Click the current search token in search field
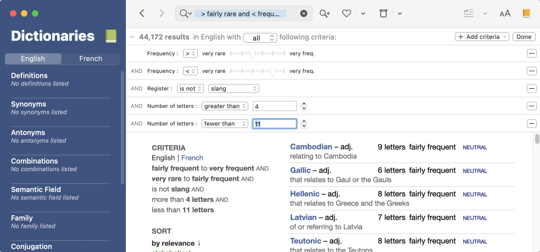 click(240, 14)
